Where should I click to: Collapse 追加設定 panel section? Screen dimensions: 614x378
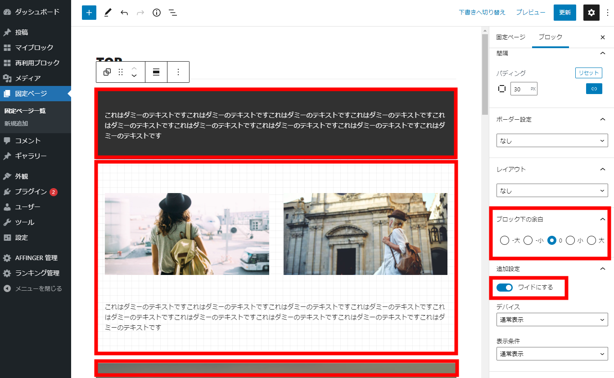pyautogui.click(x=603, y=269)
